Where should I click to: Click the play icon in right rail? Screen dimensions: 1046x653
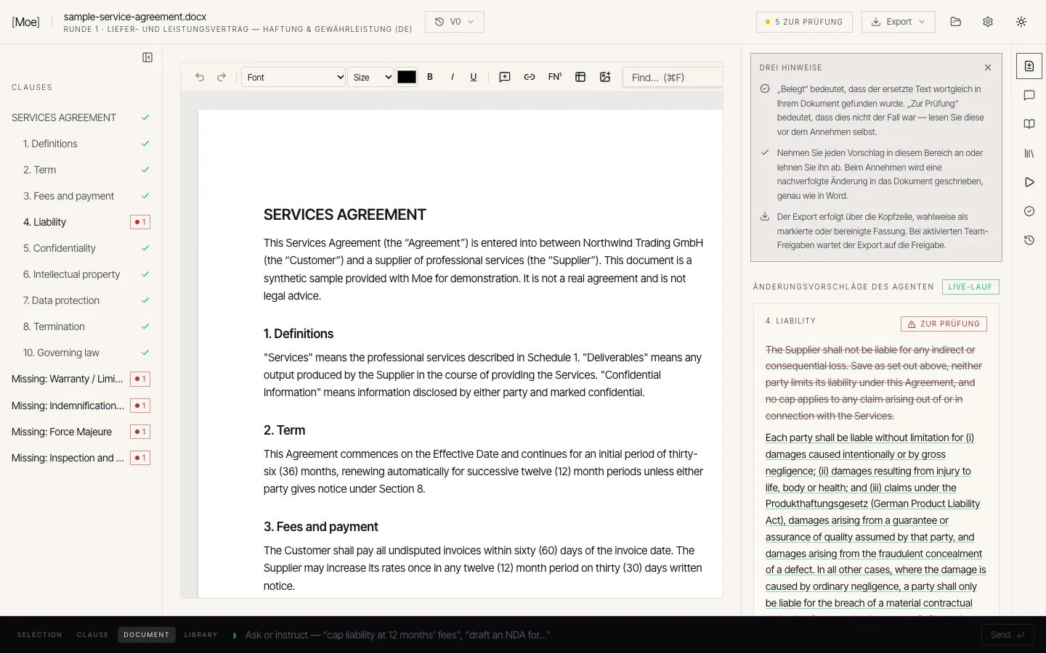pos(1029,182)
